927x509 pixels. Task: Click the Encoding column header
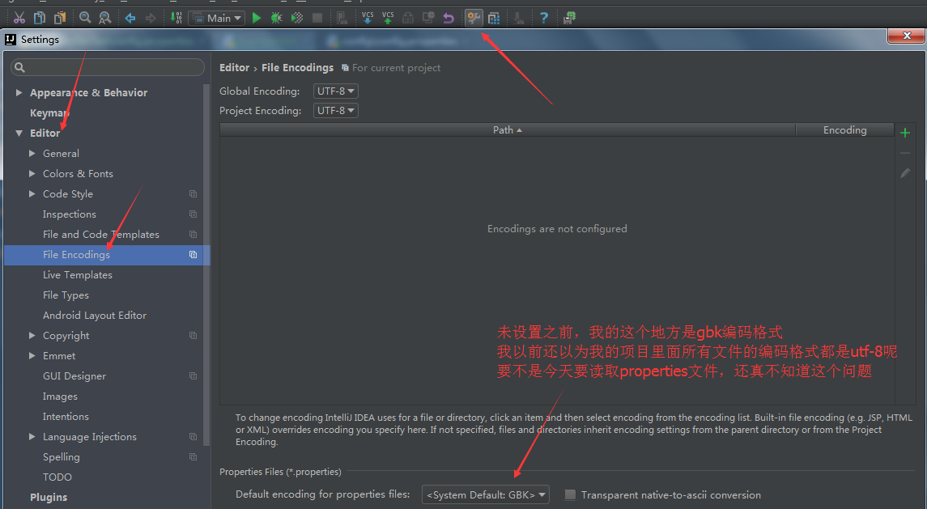844,129
